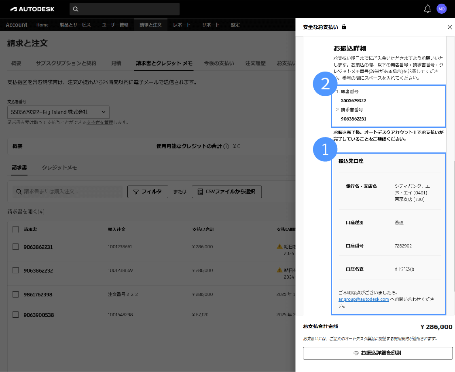
Task: Click the ar.group@autodesk.com email link
Action: [364, 300]
